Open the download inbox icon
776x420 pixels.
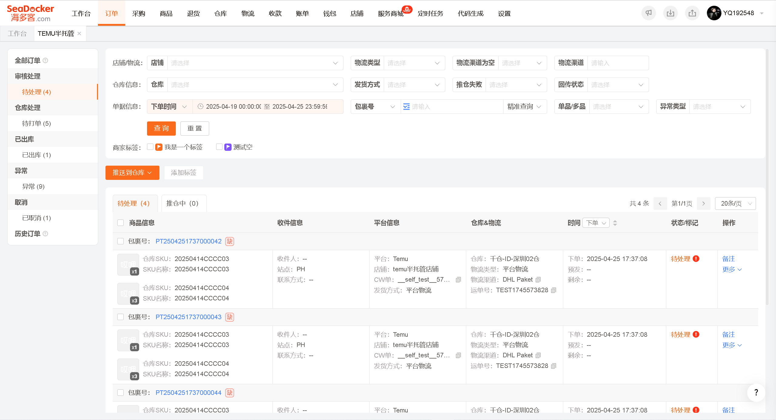tap(670, 13)
